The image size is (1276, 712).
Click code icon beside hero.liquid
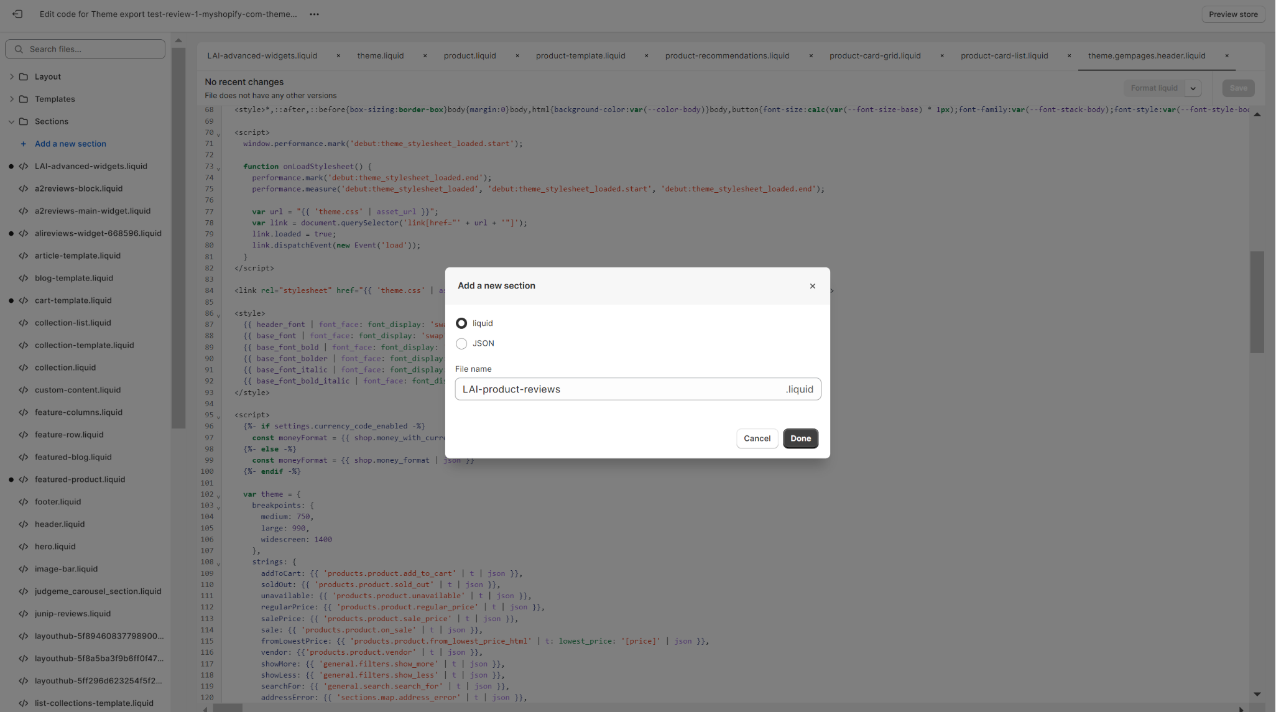[x=24, y=547]
